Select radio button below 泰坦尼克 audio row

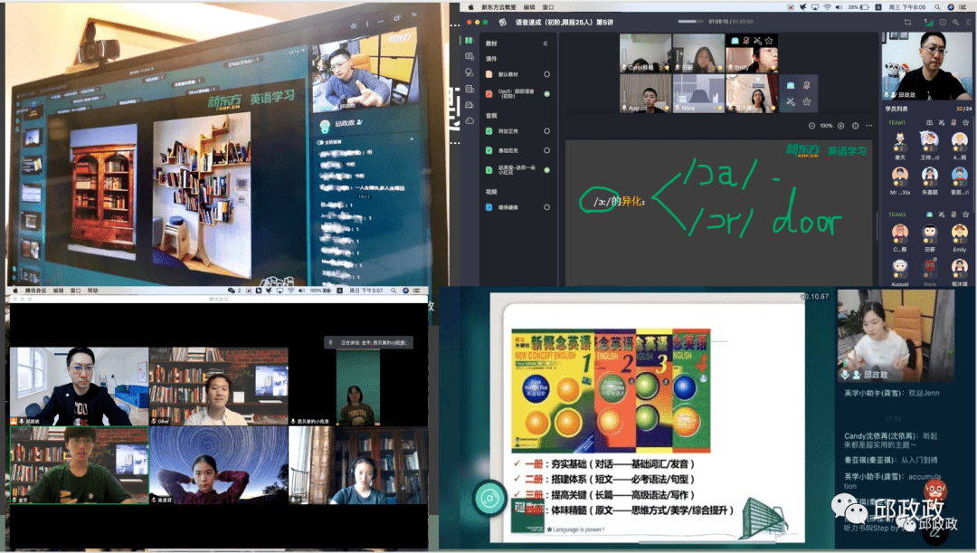546,169
